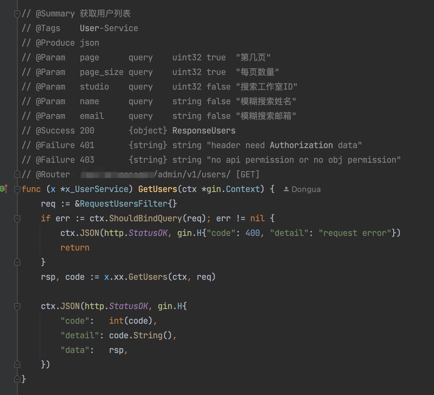
Task: Click the @Router annotation keyword
Action: pos(53,174)
